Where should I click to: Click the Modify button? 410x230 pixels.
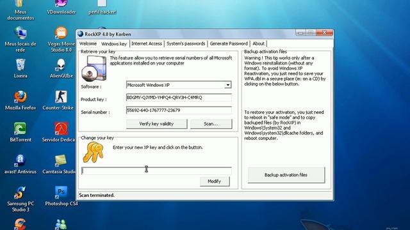coord(215,181)
